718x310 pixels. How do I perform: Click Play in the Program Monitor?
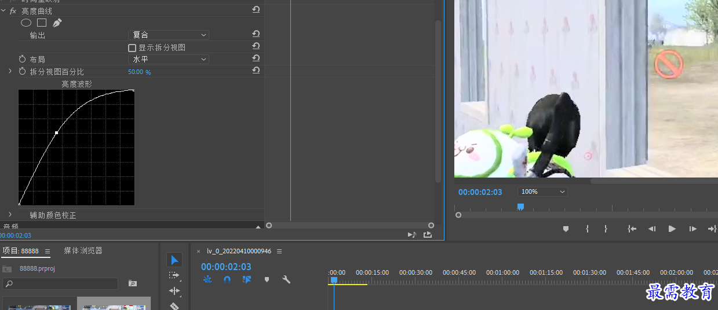point(672,229)
